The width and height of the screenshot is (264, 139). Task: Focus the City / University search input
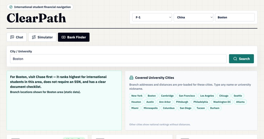(x=118, y=59)
